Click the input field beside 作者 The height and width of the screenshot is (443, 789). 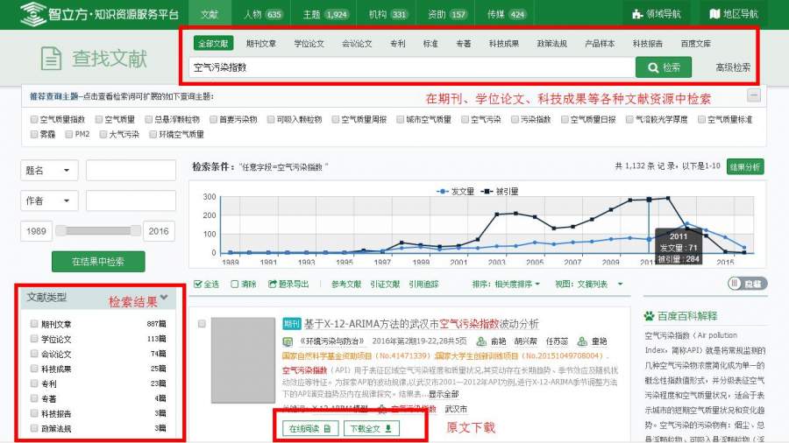tap(131, 200)
